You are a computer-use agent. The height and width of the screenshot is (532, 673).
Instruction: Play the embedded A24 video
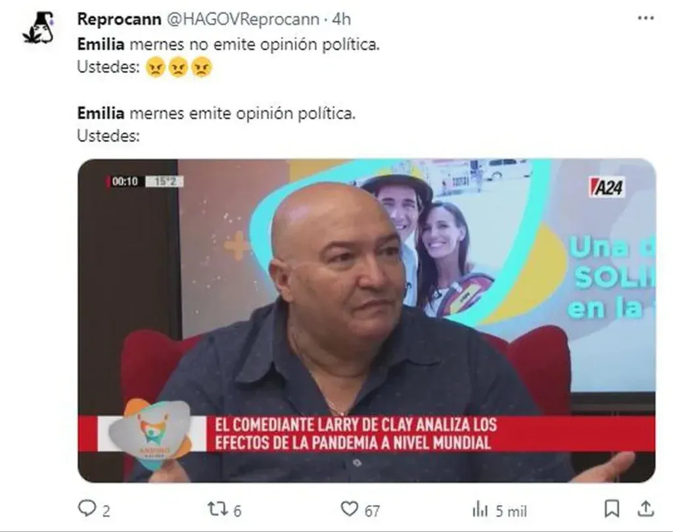(x=367, y=321)
